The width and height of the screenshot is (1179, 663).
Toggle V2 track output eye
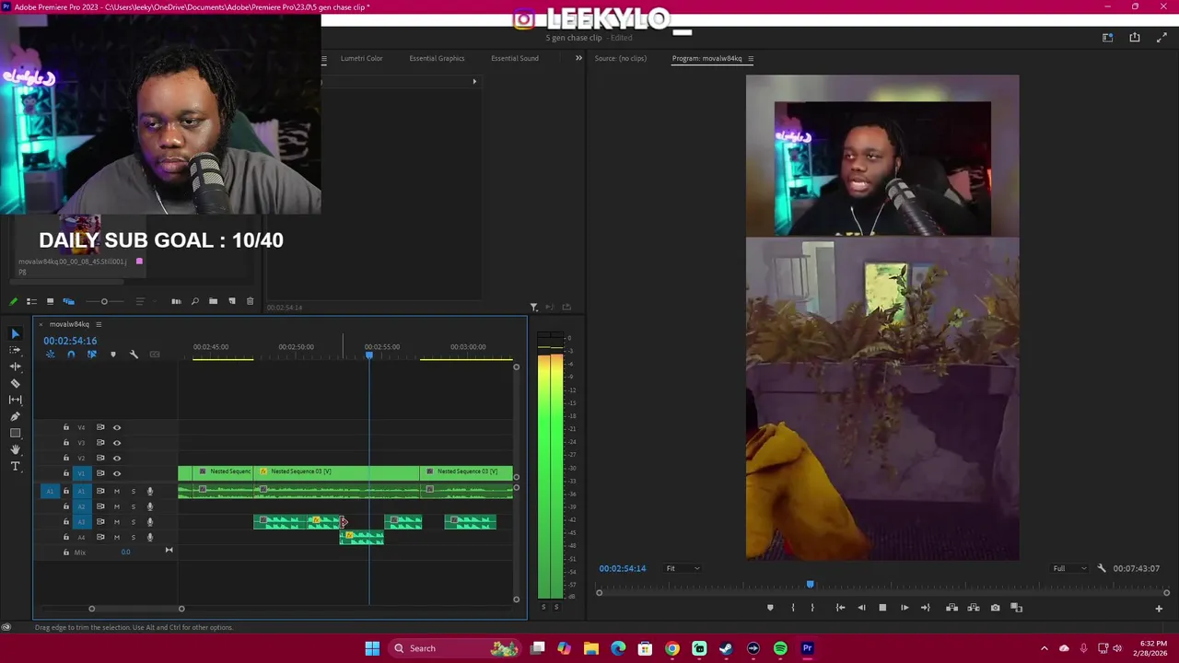(117, 458)
